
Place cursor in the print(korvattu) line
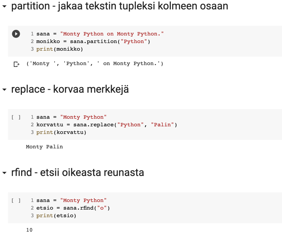click(61, 132)
